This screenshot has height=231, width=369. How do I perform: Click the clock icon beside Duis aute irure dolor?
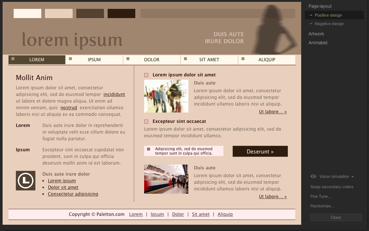(x=25, y=180)
